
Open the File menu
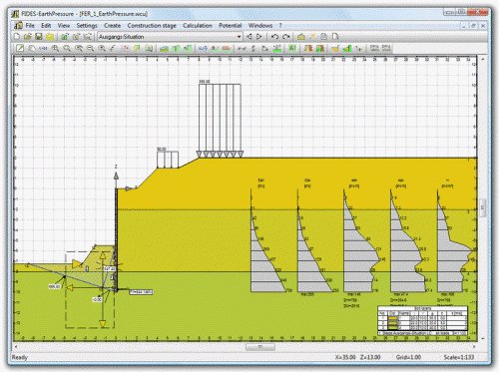point(30,25)
